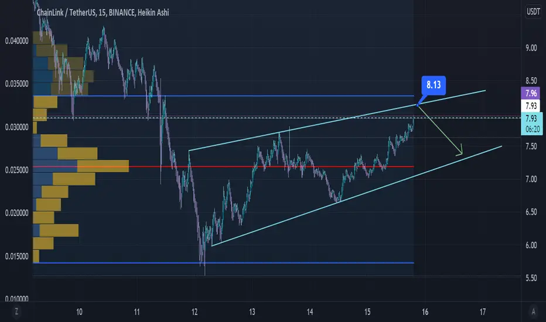Screen dimensions: 546x322
Task: Click the largest volume profile bar
Action: pyautogui.click(x=81, y=166)
